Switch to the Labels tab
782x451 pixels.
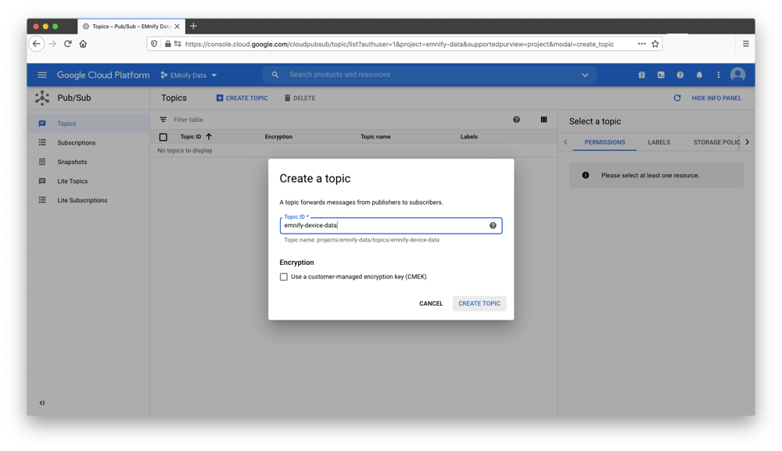[x=658, y=142]
